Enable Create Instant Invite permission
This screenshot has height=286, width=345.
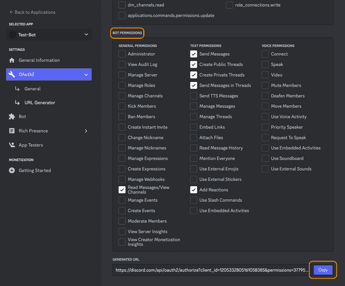(x=122, y=127)
